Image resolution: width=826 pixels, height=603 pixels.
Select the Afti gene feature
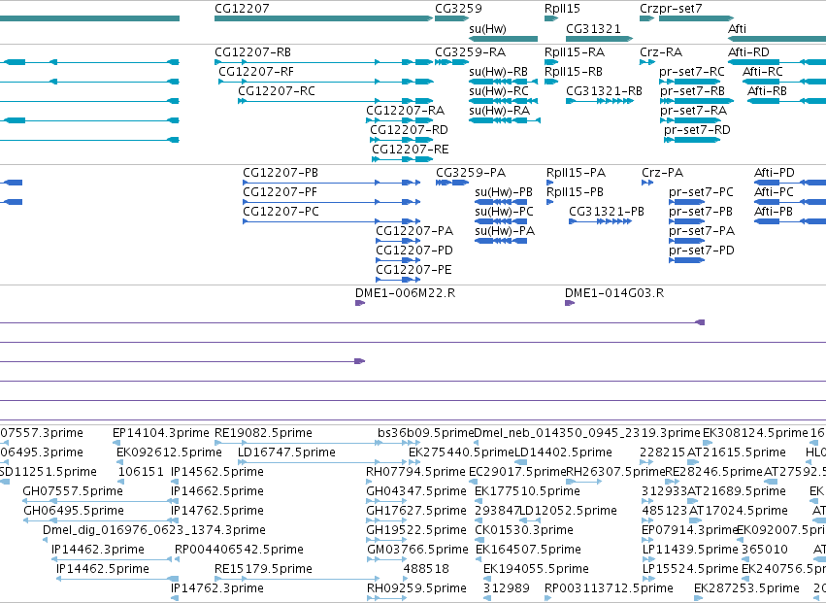click(x=777, y=39)
